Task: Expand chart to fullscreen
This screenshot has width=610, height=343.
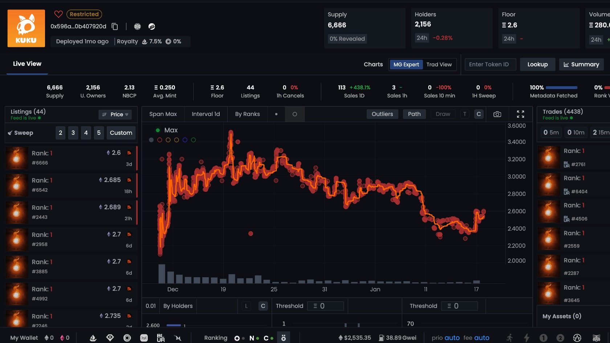Action: 520,114
